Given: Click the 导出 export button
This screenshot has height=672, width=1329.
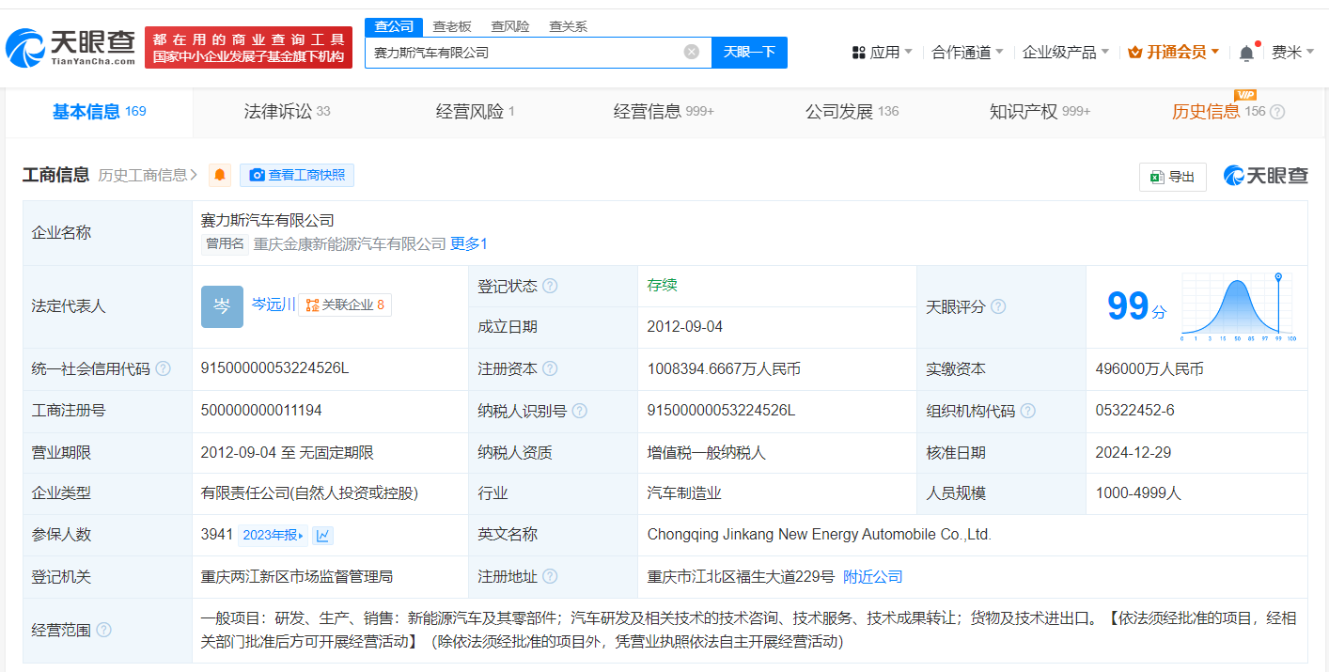Looking at the screenshot, I should 1172,177.
